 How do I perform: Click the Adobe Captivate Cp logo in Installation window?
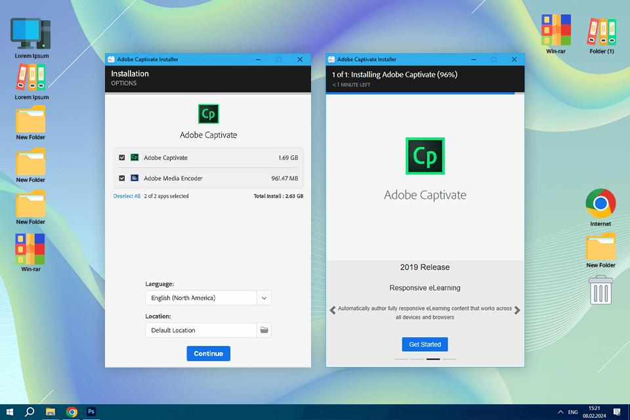209,114
